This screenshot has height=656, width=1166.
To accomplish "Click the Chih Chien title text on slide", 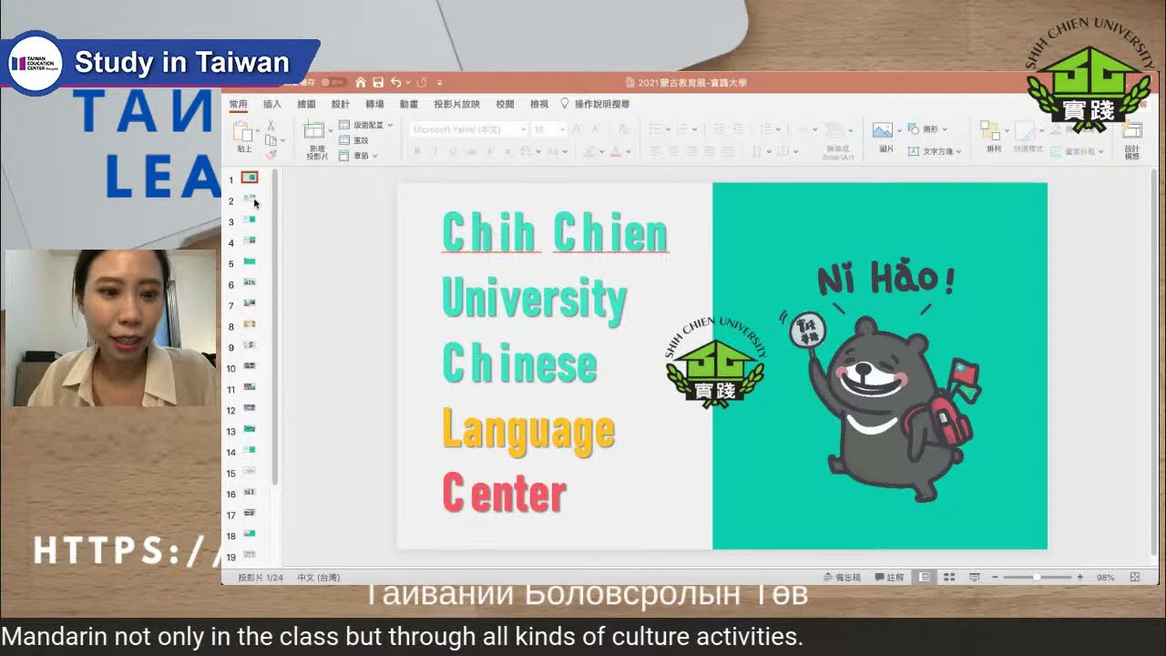I will 555,233.
